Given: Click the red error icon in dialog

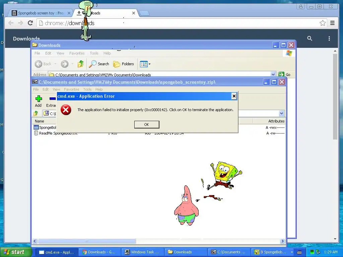Looking at the screenshot, I should (66, 110).
